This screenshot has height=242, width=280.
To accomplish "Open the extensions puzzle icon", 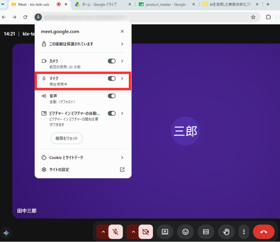I will (268, 17).
